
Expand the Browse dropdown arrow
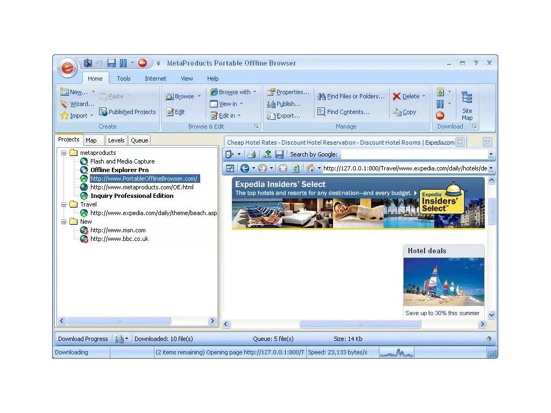(199, 96)
